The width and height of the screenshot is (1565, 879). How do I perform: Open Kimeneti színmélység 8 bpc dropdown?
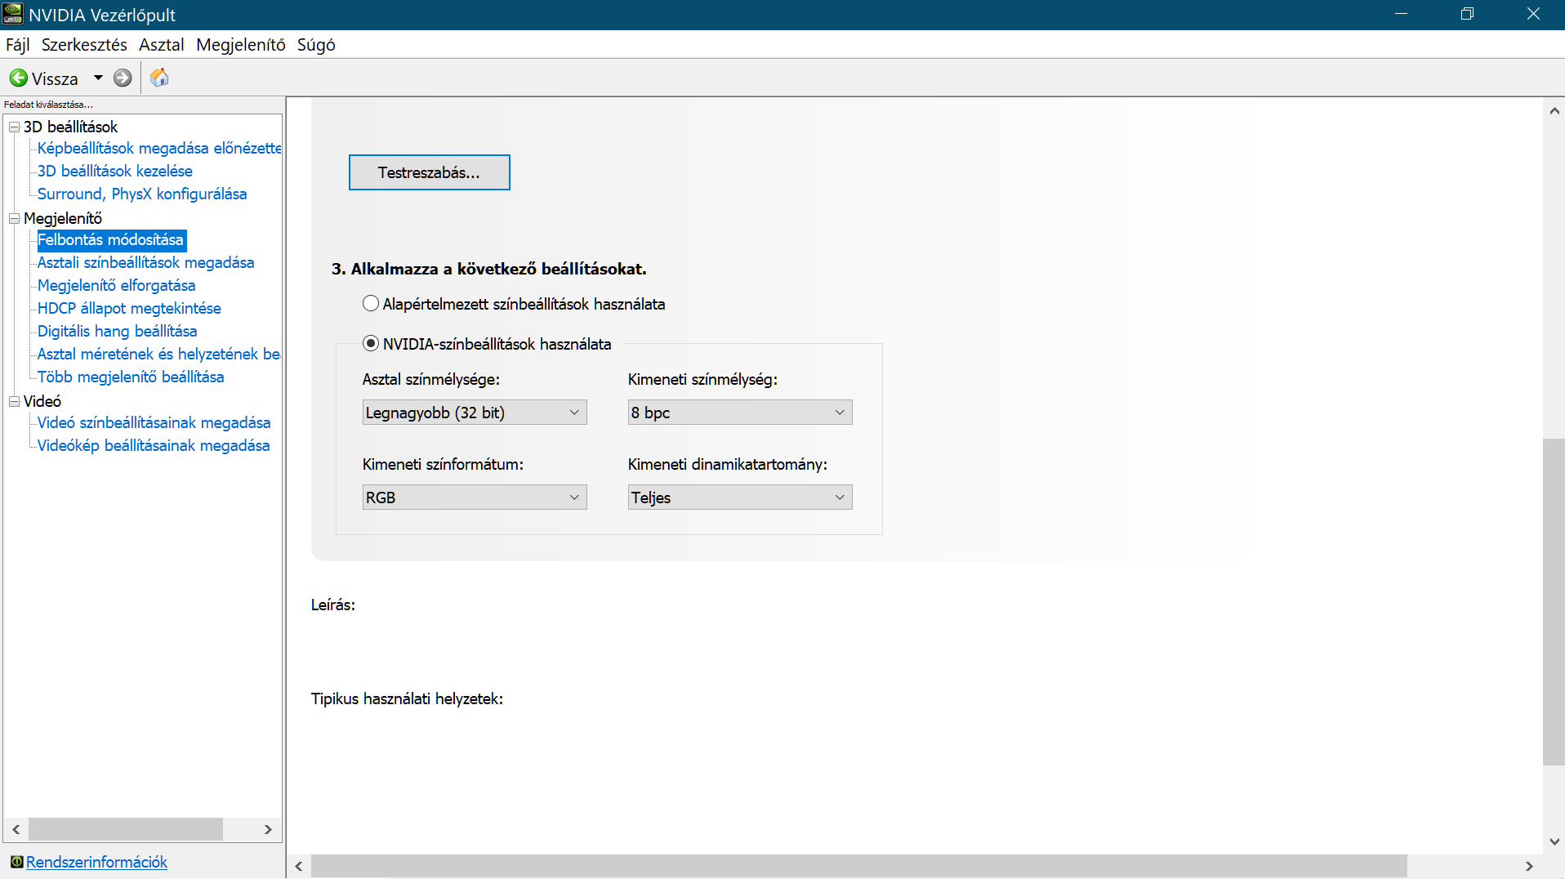[740, 413]
